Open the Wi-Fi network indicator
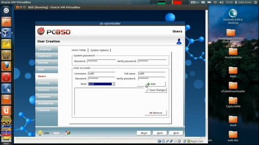 215,2
